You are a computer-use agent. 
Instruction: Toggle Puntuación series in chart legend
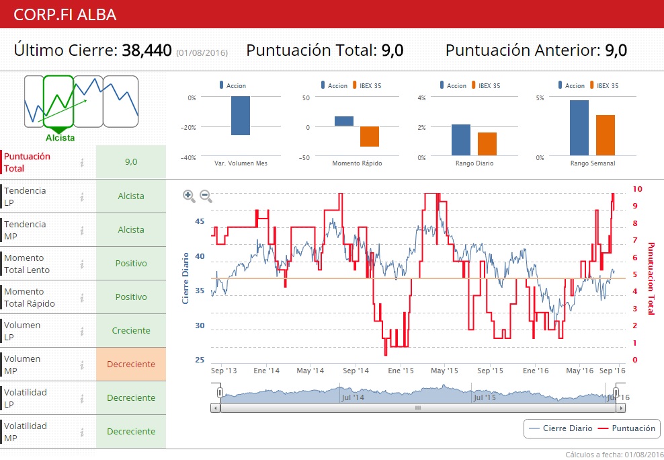[626, 428]
